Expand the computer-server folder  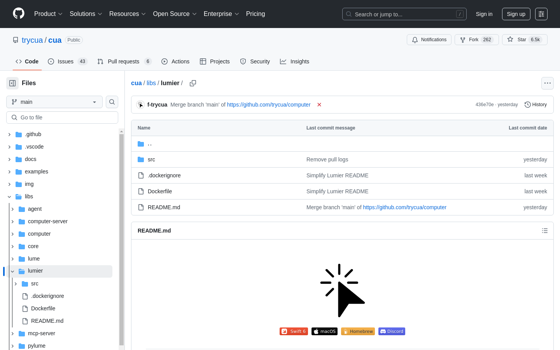(12, 221)
